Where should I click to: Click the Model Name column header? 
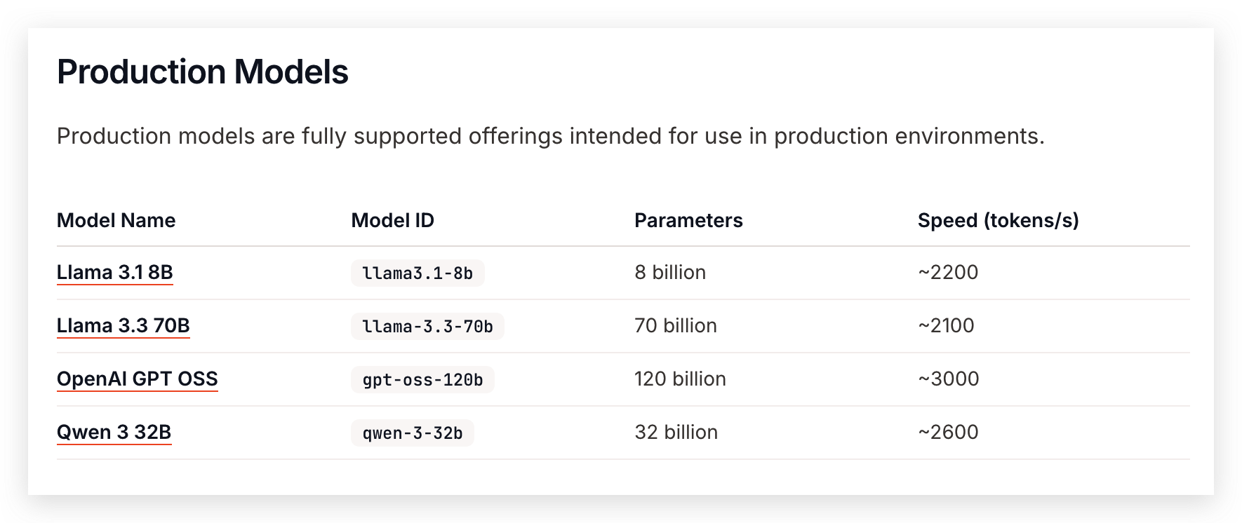coord(116,220)
